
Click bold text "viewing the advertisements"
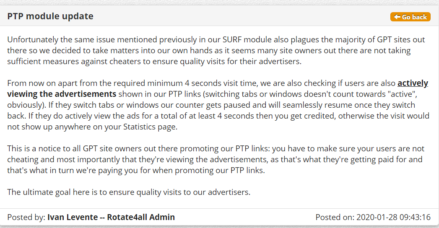point(62,94)
